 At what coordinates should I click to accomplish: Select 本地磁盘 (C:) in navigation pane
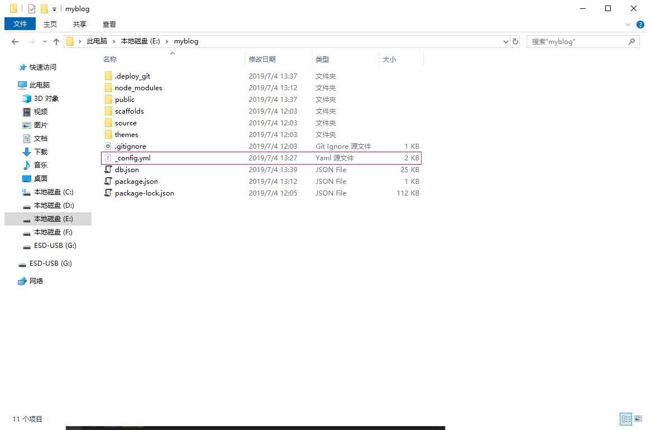pyautogui.click(x=54, y=192)
